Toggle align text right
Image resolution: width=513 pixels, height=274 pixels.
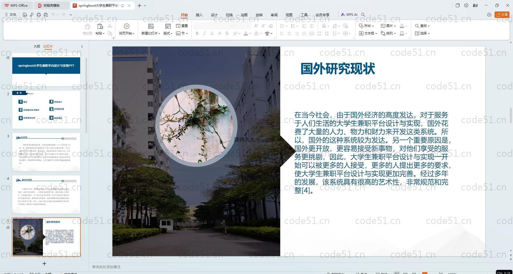point(297,33)
